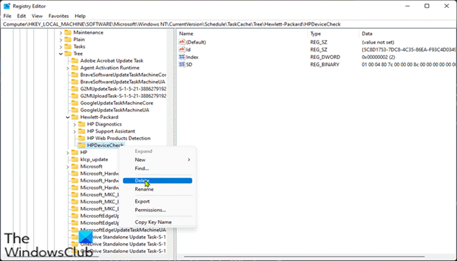Choose Rename in the context menu
The image size is (457, 261).
(x=144, y=189)
